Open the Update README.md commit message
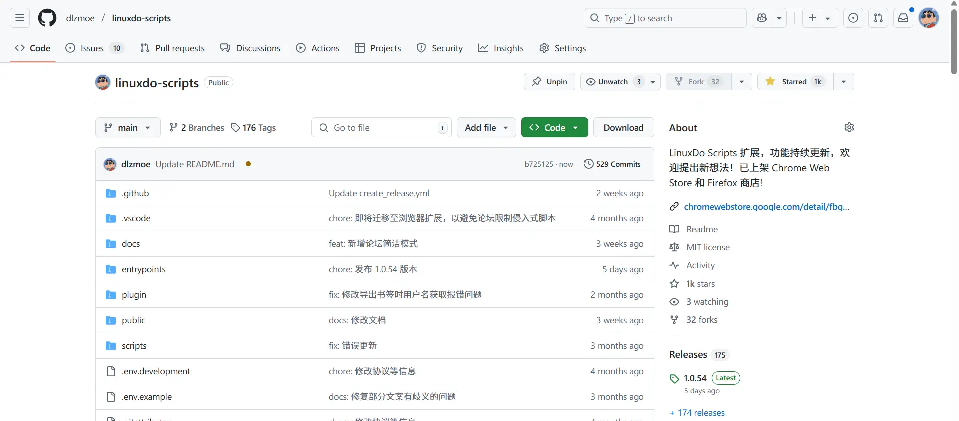The image size is (959, 421). point(195,164)
